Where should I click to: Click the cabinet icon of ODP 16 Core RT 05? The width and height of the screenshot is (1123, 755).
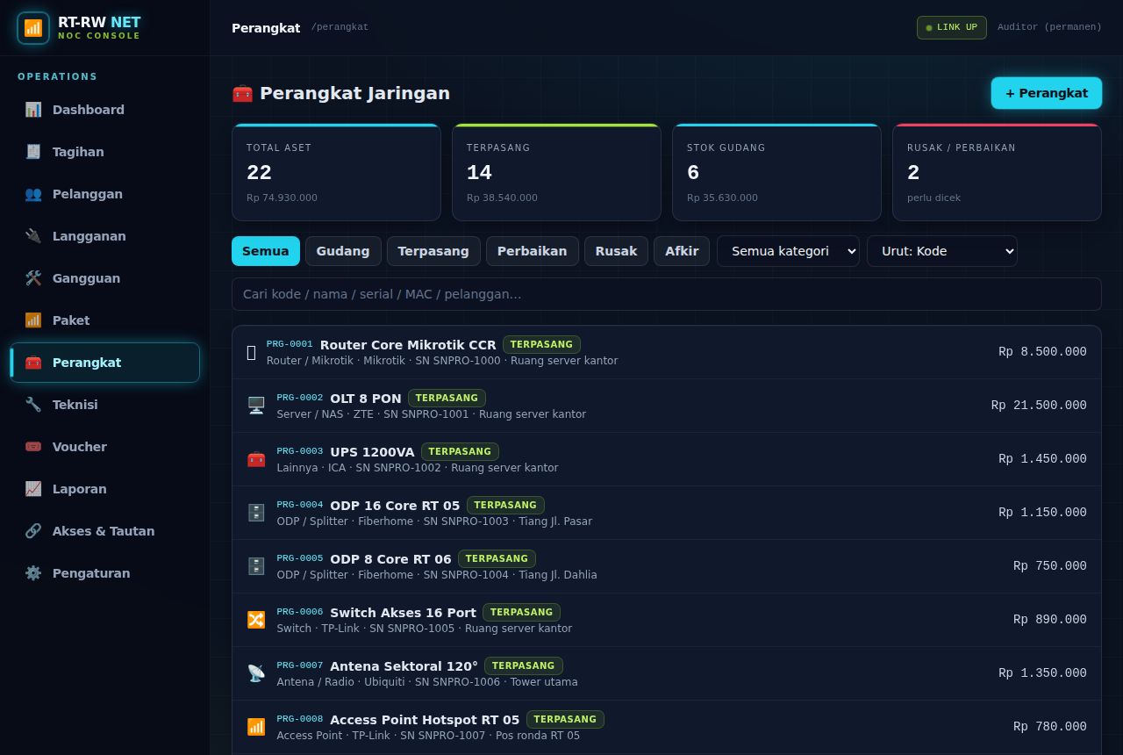click(256, 513)
